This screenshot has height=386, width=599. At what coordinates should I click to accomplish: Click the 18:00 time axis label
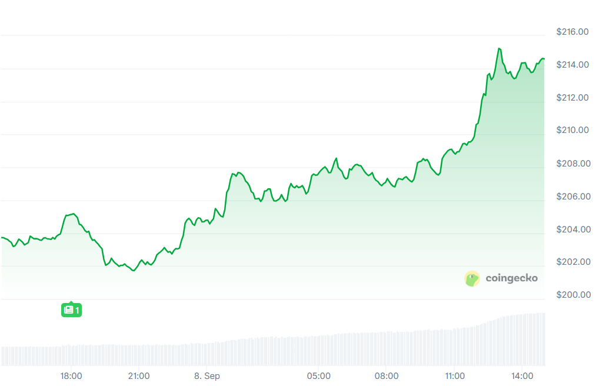(x=71, y=376)
